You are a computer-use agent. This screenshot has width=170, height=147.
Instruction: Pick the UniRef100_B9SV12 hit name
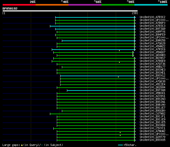click(x=152, y=76)
